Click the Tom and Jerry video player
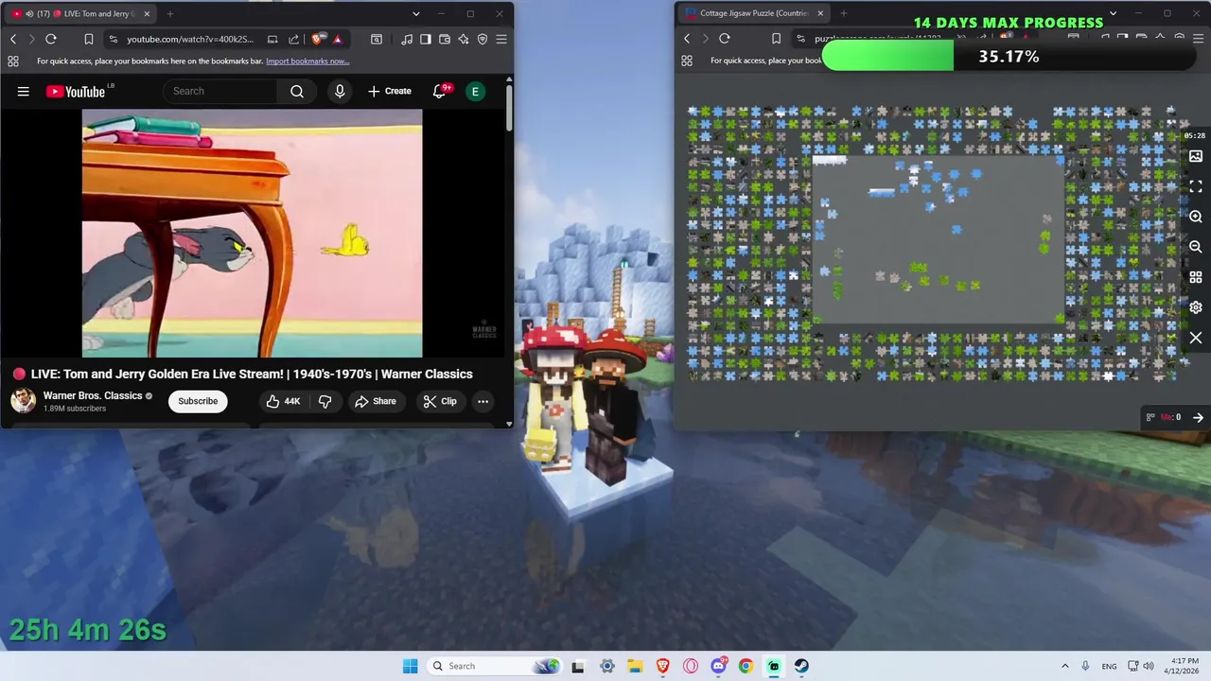The image size is (1211, 681). 252,233
